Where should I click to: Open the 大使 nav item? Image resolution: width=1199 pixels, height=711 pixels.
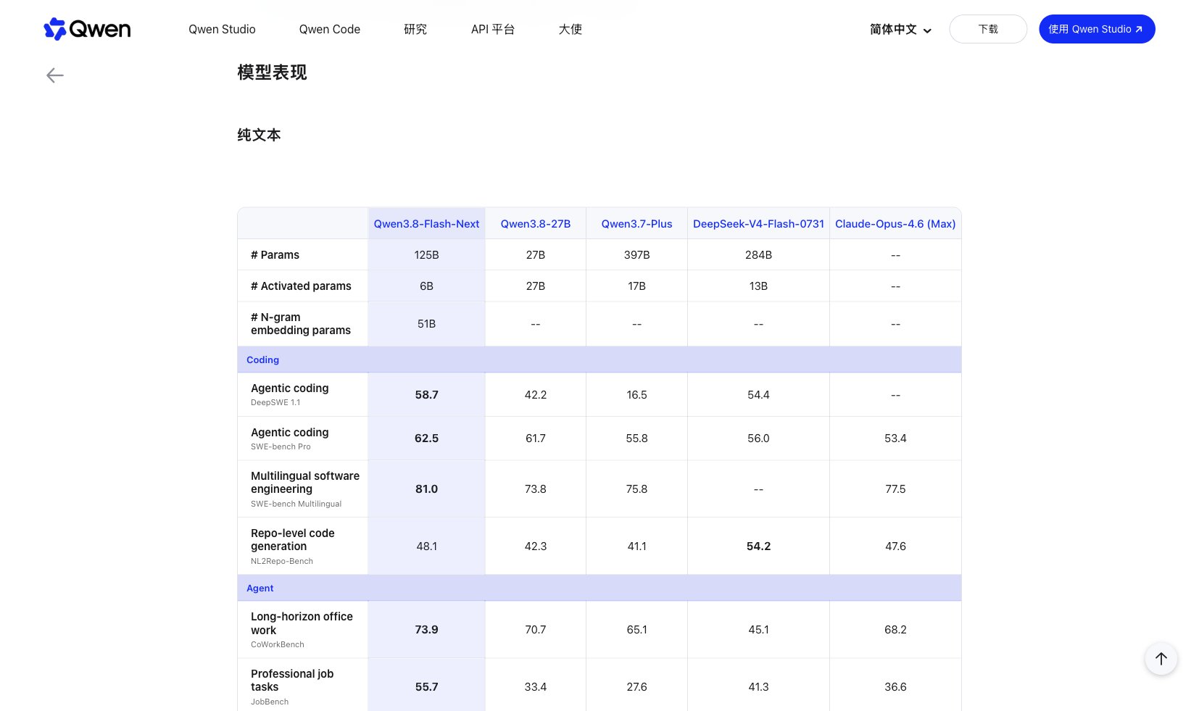[571, 29]
